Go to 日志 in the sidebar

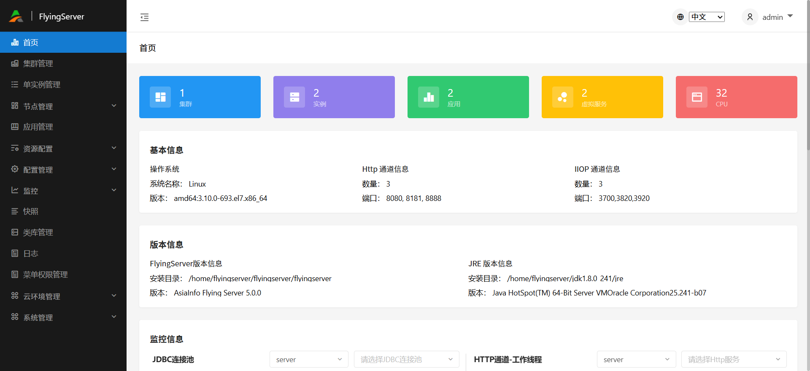(x=30, y=253)
